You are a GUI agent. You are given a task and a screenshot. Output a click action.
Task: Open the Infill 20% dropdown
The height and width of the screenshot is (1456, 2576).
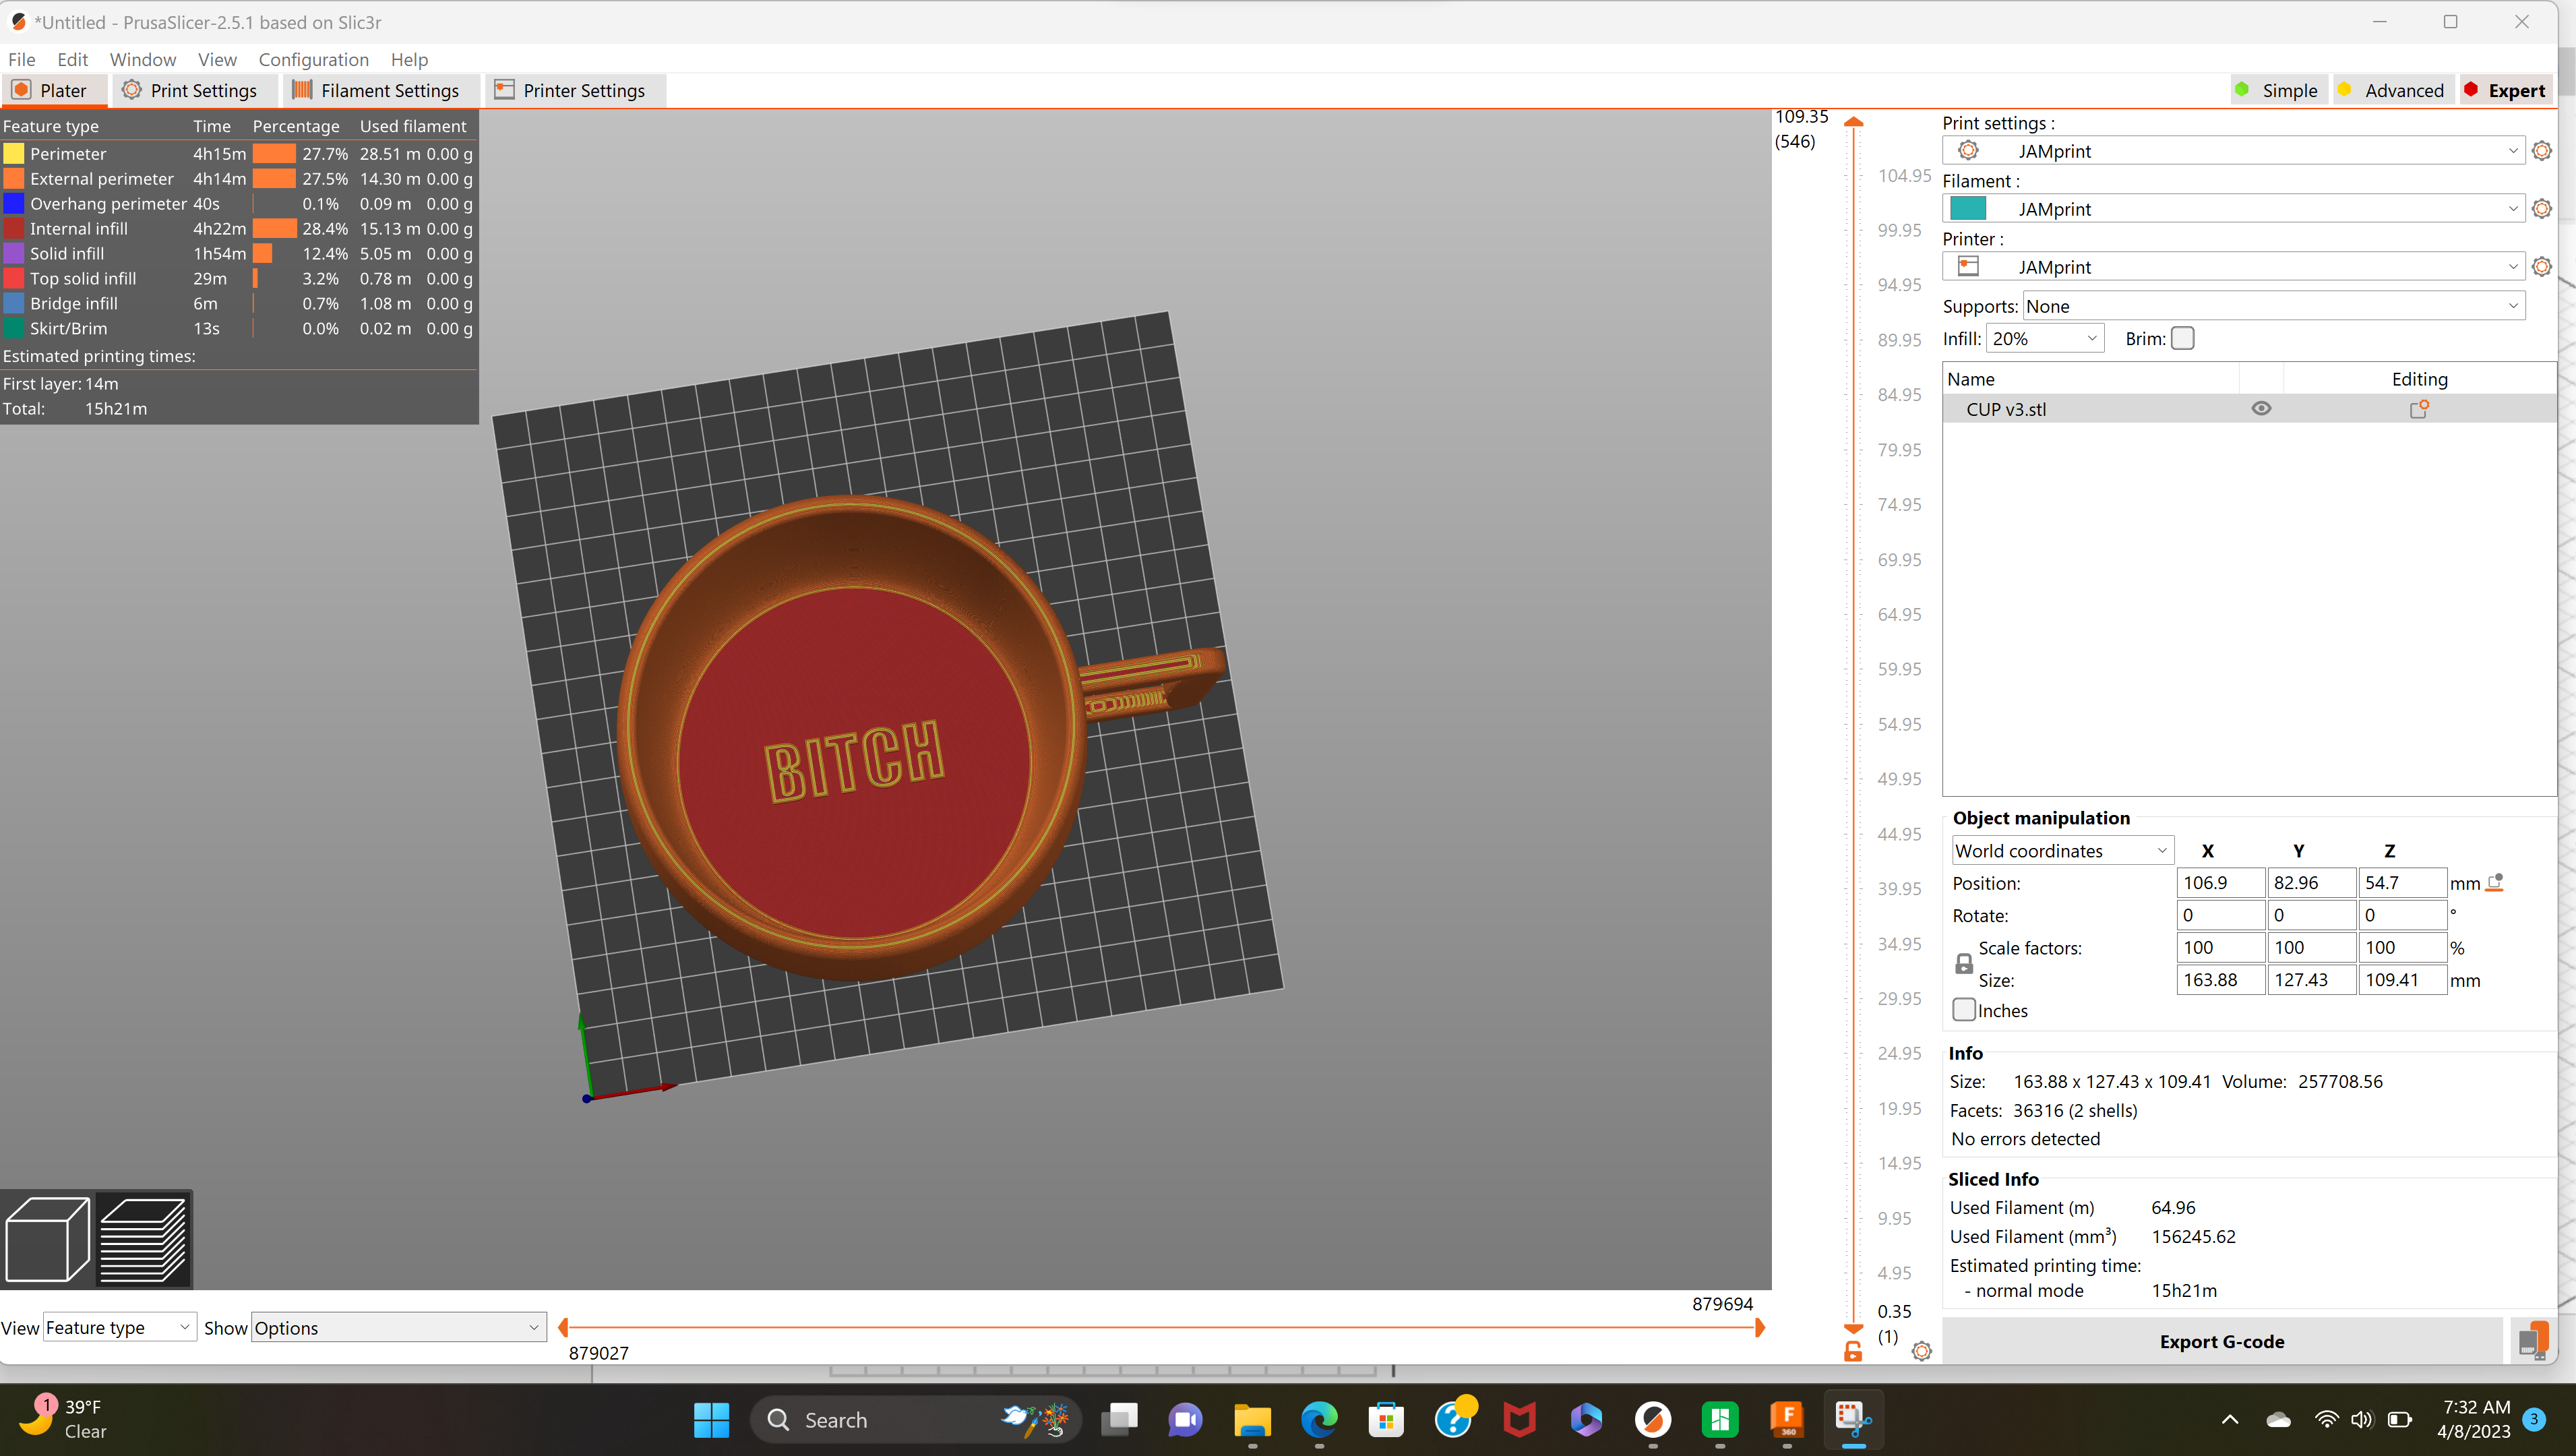[x=2044, y=339]
